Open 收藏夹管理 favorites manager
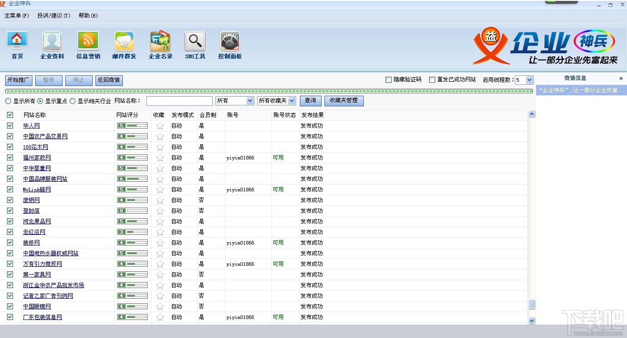Image resolution: width=627 pixels, height=338 pixels. pos(344,101)
